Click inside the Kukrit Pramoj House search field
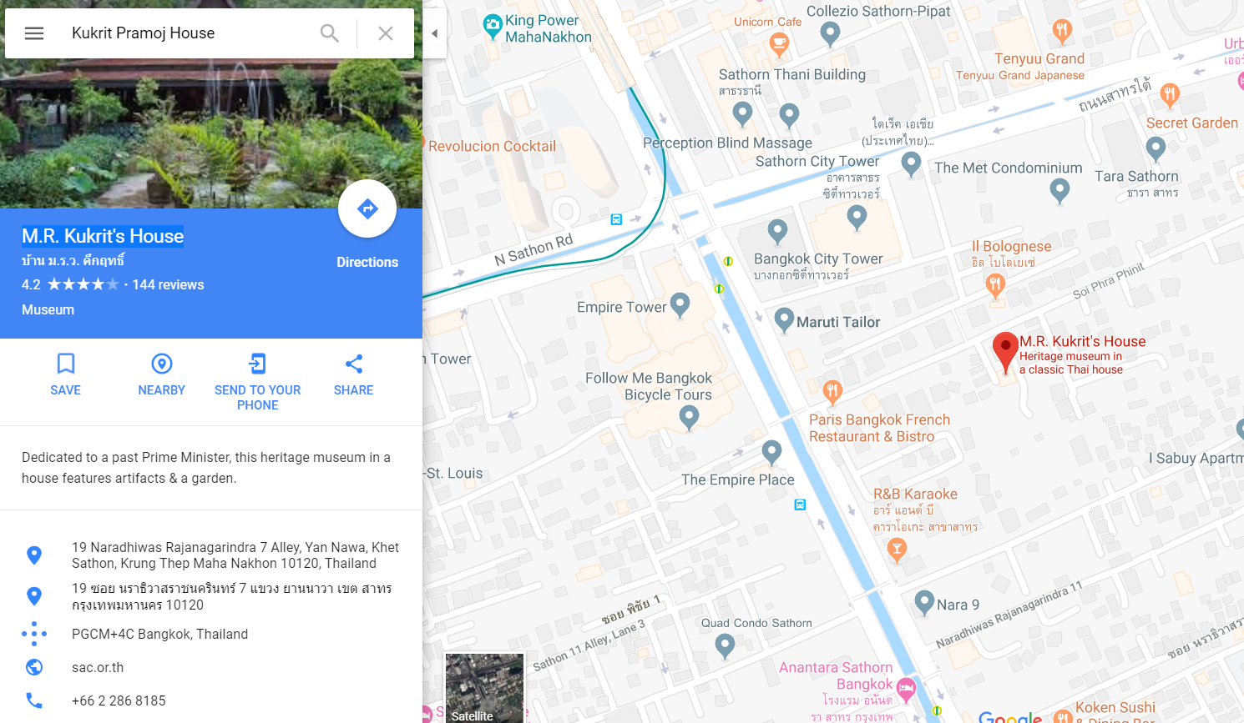The image size is (1244, 723). click(188, 33)
